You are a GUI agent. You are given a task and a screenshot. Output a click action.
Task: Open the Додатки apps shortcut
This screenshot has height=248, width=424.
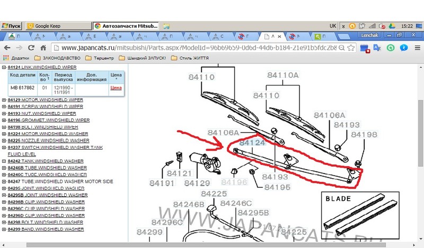[16, 58]
